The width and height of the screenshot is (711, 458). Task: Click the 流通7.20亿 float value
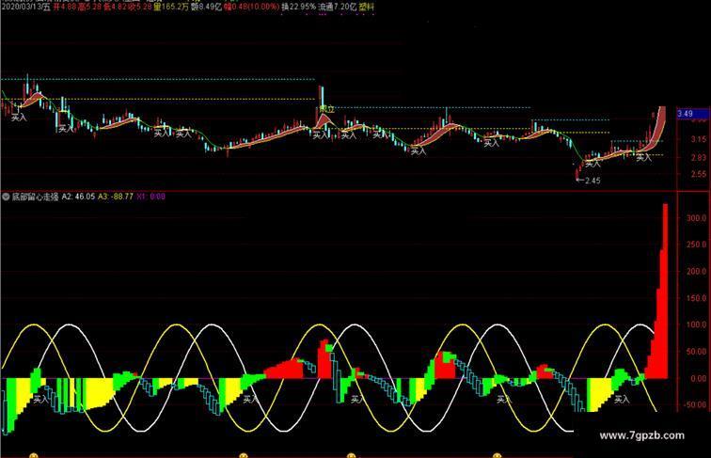pyautogui.click(x=337, y=7)
